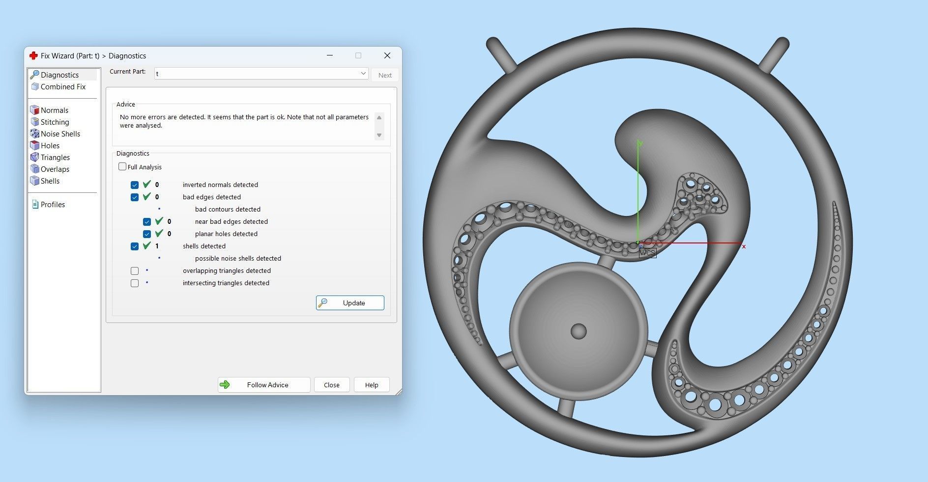Toggle near bad edges detected checkbox
Viewport: 928px width, 482px height.
click(x=147, y=222)
